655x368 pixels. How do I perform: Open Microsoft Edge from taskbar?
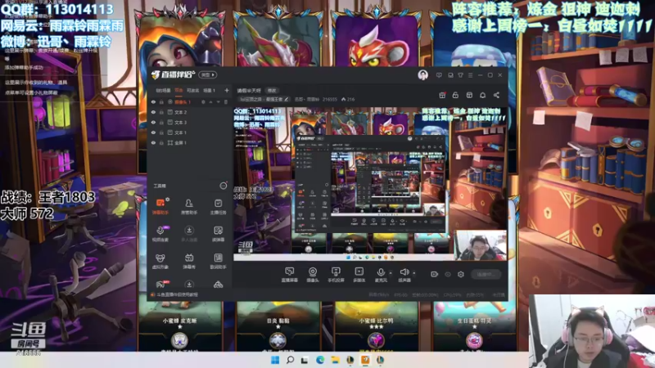point(320,360)
